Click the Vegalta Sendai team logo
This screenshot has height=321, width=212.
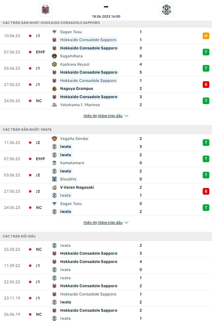(x=55, y=138)
